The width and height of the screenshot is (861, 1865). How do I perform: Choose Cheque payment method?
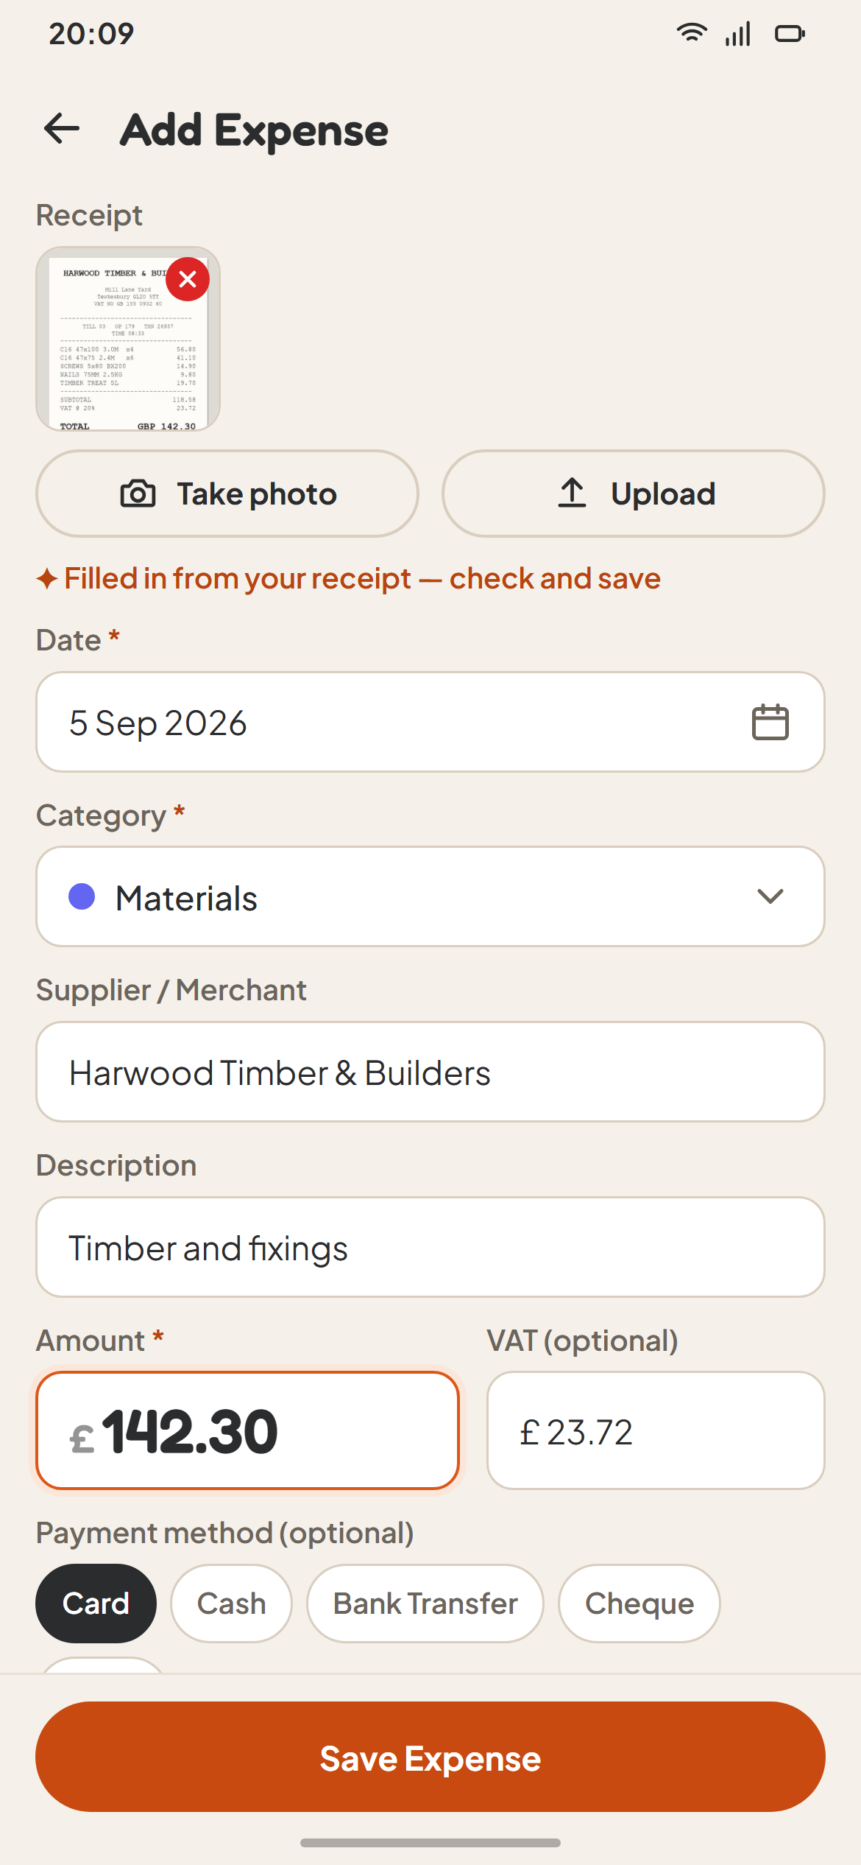(639, 1604)
